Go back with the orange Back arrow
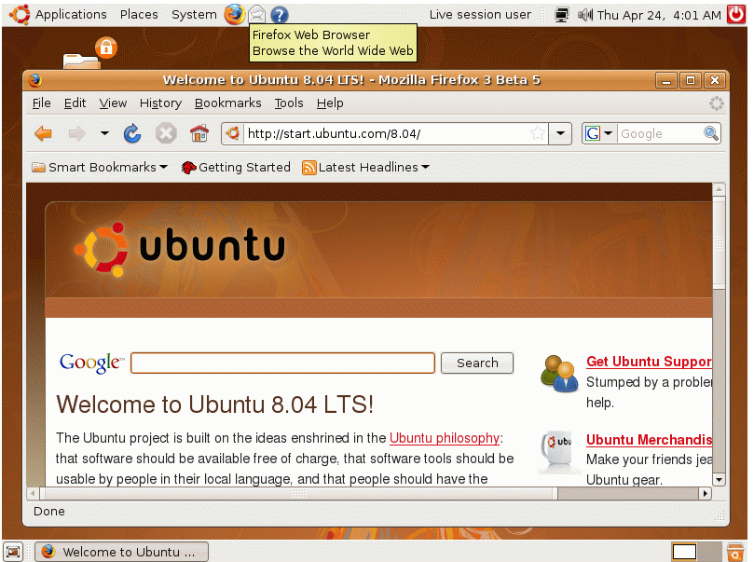The height and width of the screenshot is (562, 754). point(43,133)
